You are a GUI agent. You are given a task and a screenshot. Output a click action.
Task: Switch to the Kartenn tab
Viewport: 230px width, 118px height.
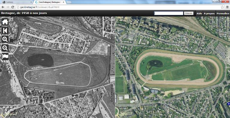point(16,2)
